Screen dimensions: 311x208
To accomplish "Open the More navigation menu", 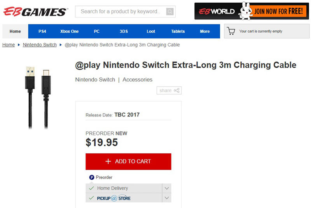I will point(205,31).
